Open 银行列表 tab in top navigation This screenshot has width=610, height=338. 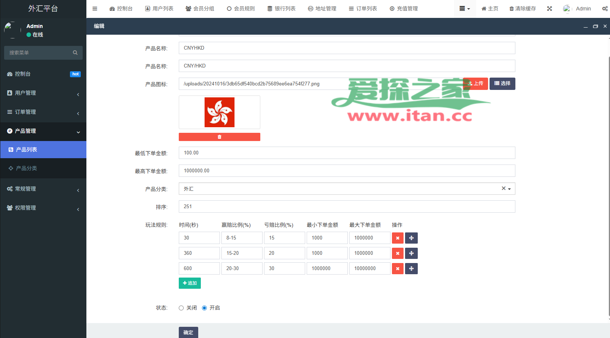click(x=281, y=9)
